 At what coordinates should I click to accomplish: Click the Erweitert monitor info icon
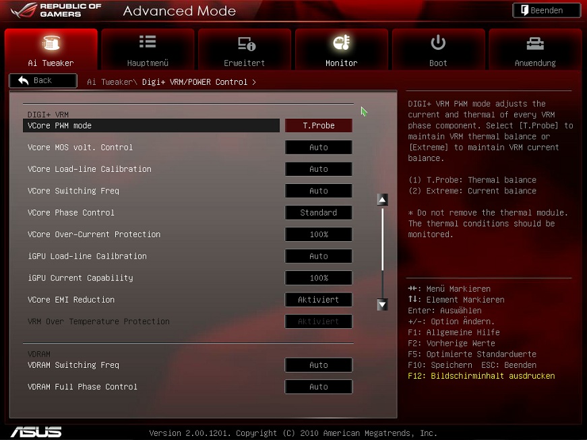pos(247,43)
